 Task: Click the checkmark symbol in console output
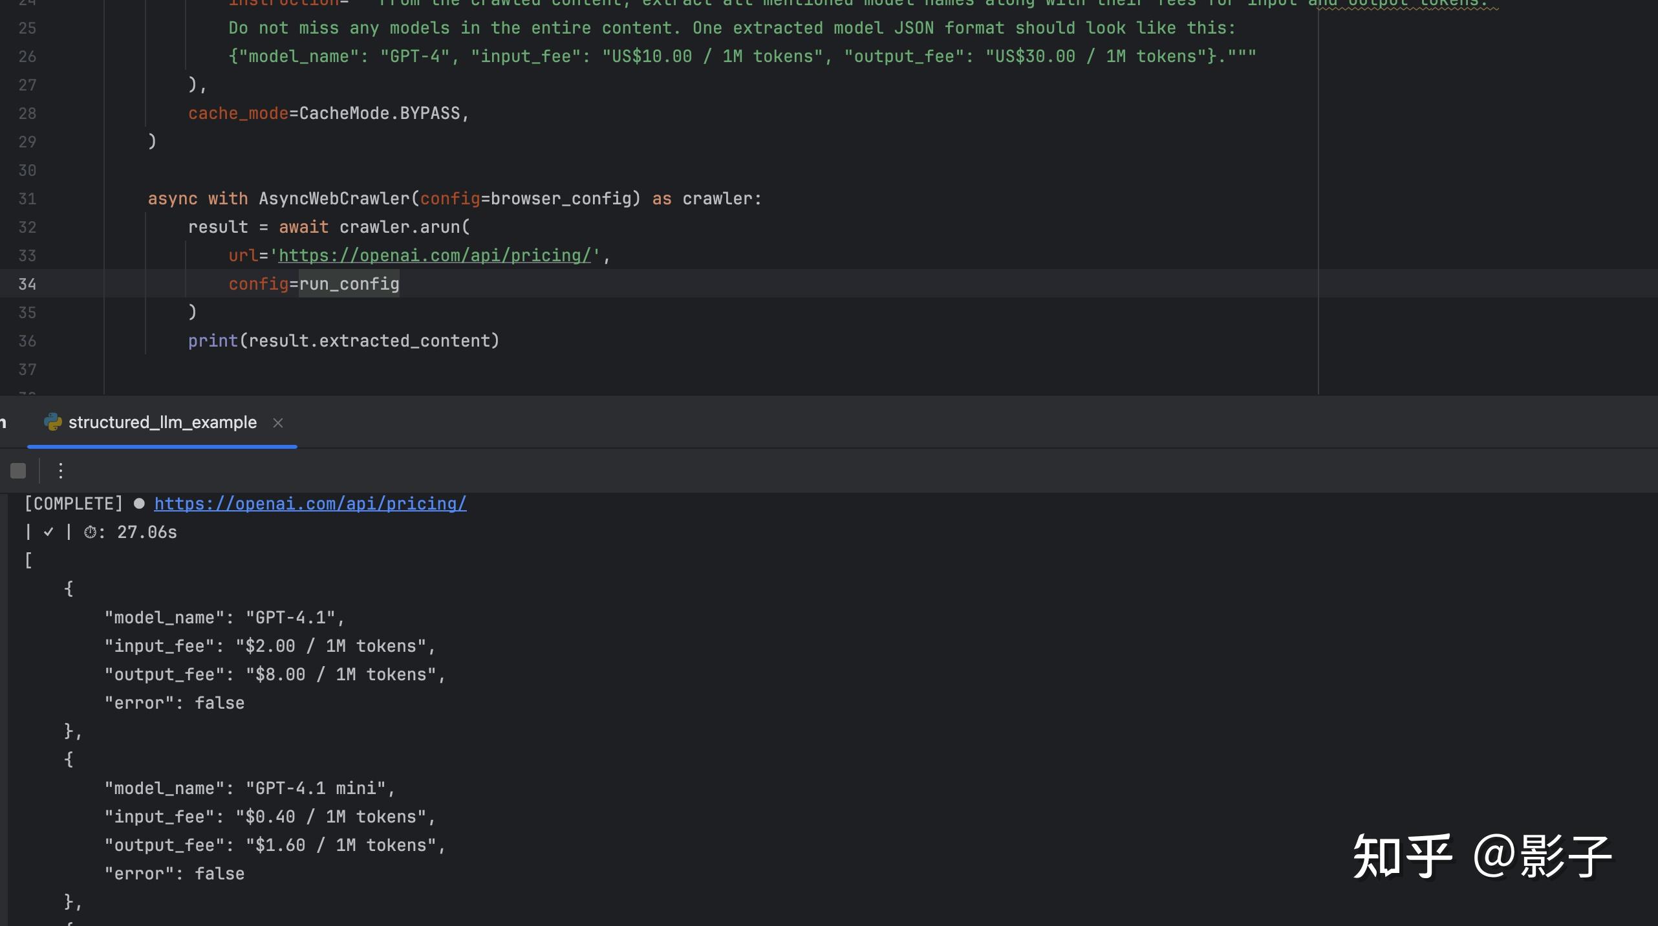pyautogui.click(x=48, y=532)
